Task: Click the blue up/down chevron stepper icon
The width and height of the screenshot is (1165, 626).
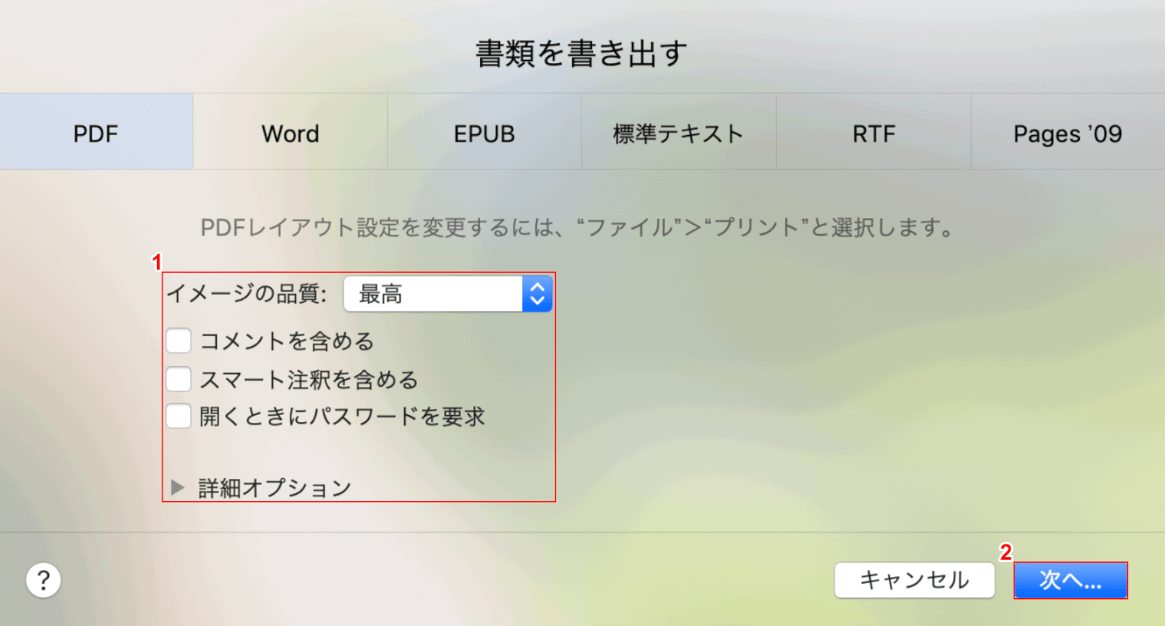Action: click(x=538, y=293)
